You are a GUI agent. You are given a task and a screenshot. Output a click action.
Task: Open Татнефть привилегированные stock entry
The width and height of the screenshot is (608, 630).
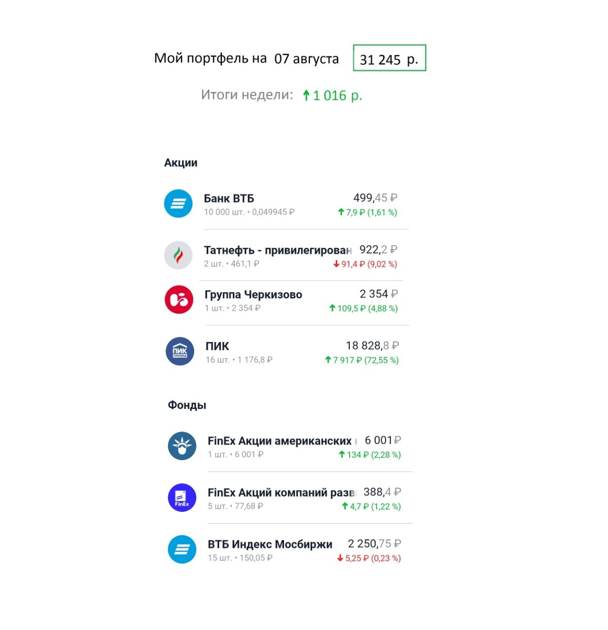click(278, 250)
